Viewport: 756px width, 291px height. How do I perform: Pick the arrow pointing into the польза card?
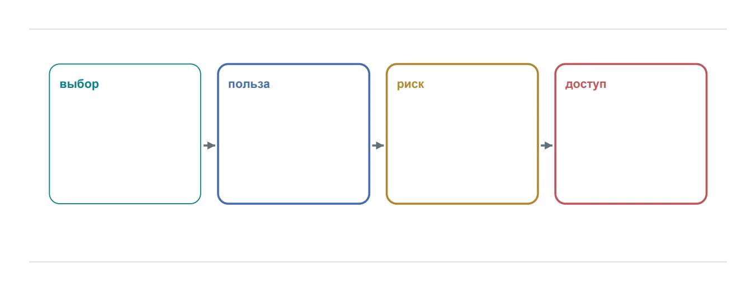tap(209, 145)
